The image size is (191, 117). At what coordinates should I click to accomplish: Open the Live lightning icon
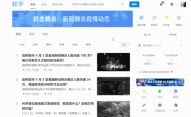point(144,91)
